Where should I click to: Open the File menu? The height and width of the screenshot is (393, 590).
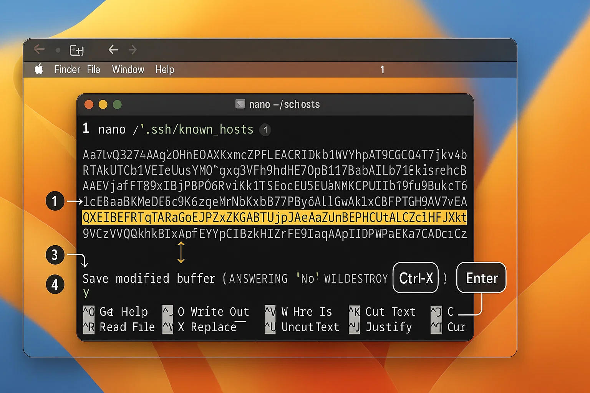pos(93,69)
